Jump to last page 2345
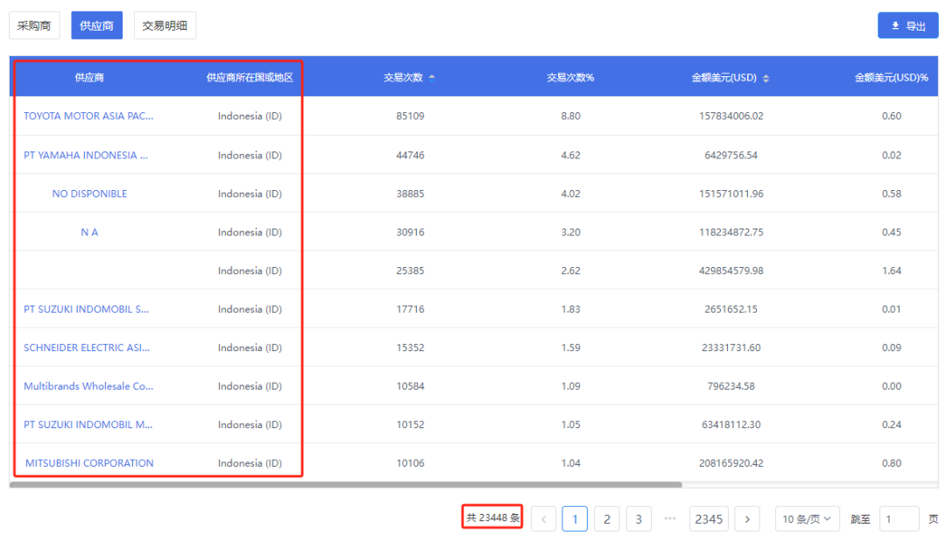 (x=709, y=519)
